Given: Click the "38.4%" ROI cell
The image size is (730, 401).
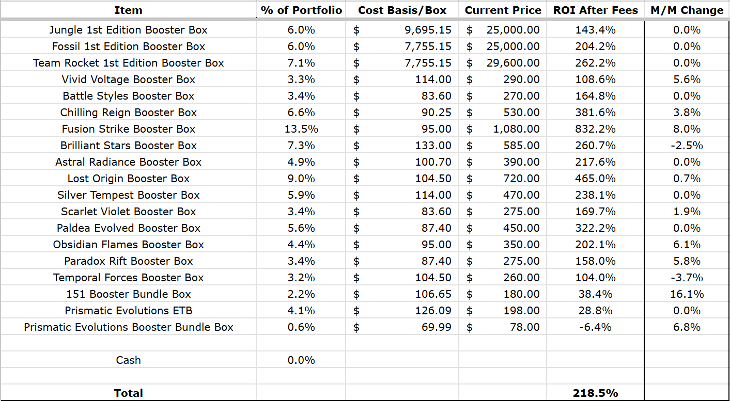Looking at the screenshot, I should (x=596, y=294).
